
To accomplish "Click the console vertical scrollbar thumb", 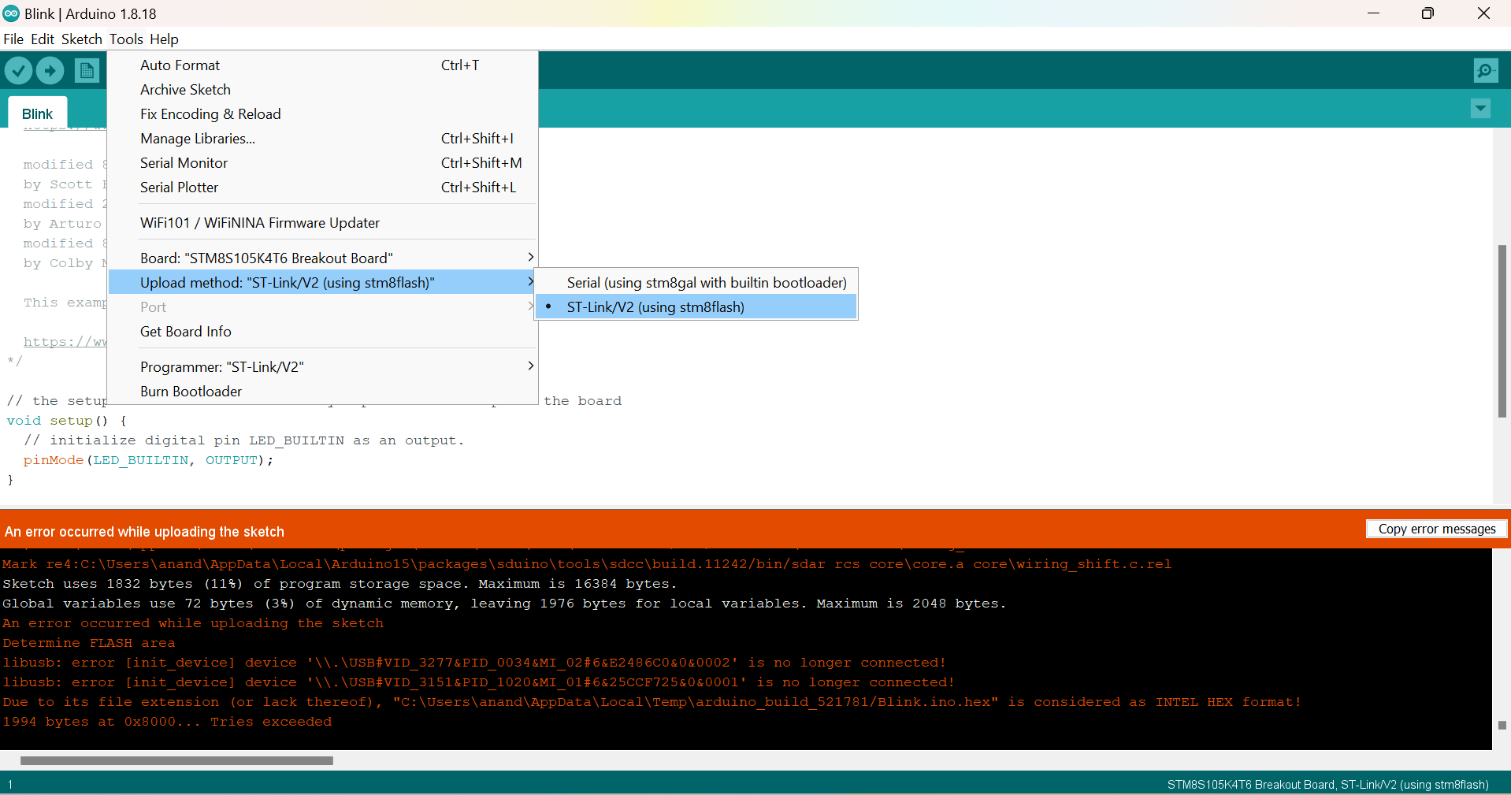I will point(1502,726).
